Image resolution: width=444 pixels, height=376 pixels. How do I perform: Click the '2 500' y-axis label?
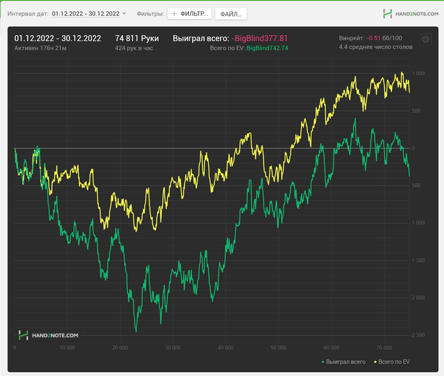[418, 335]
